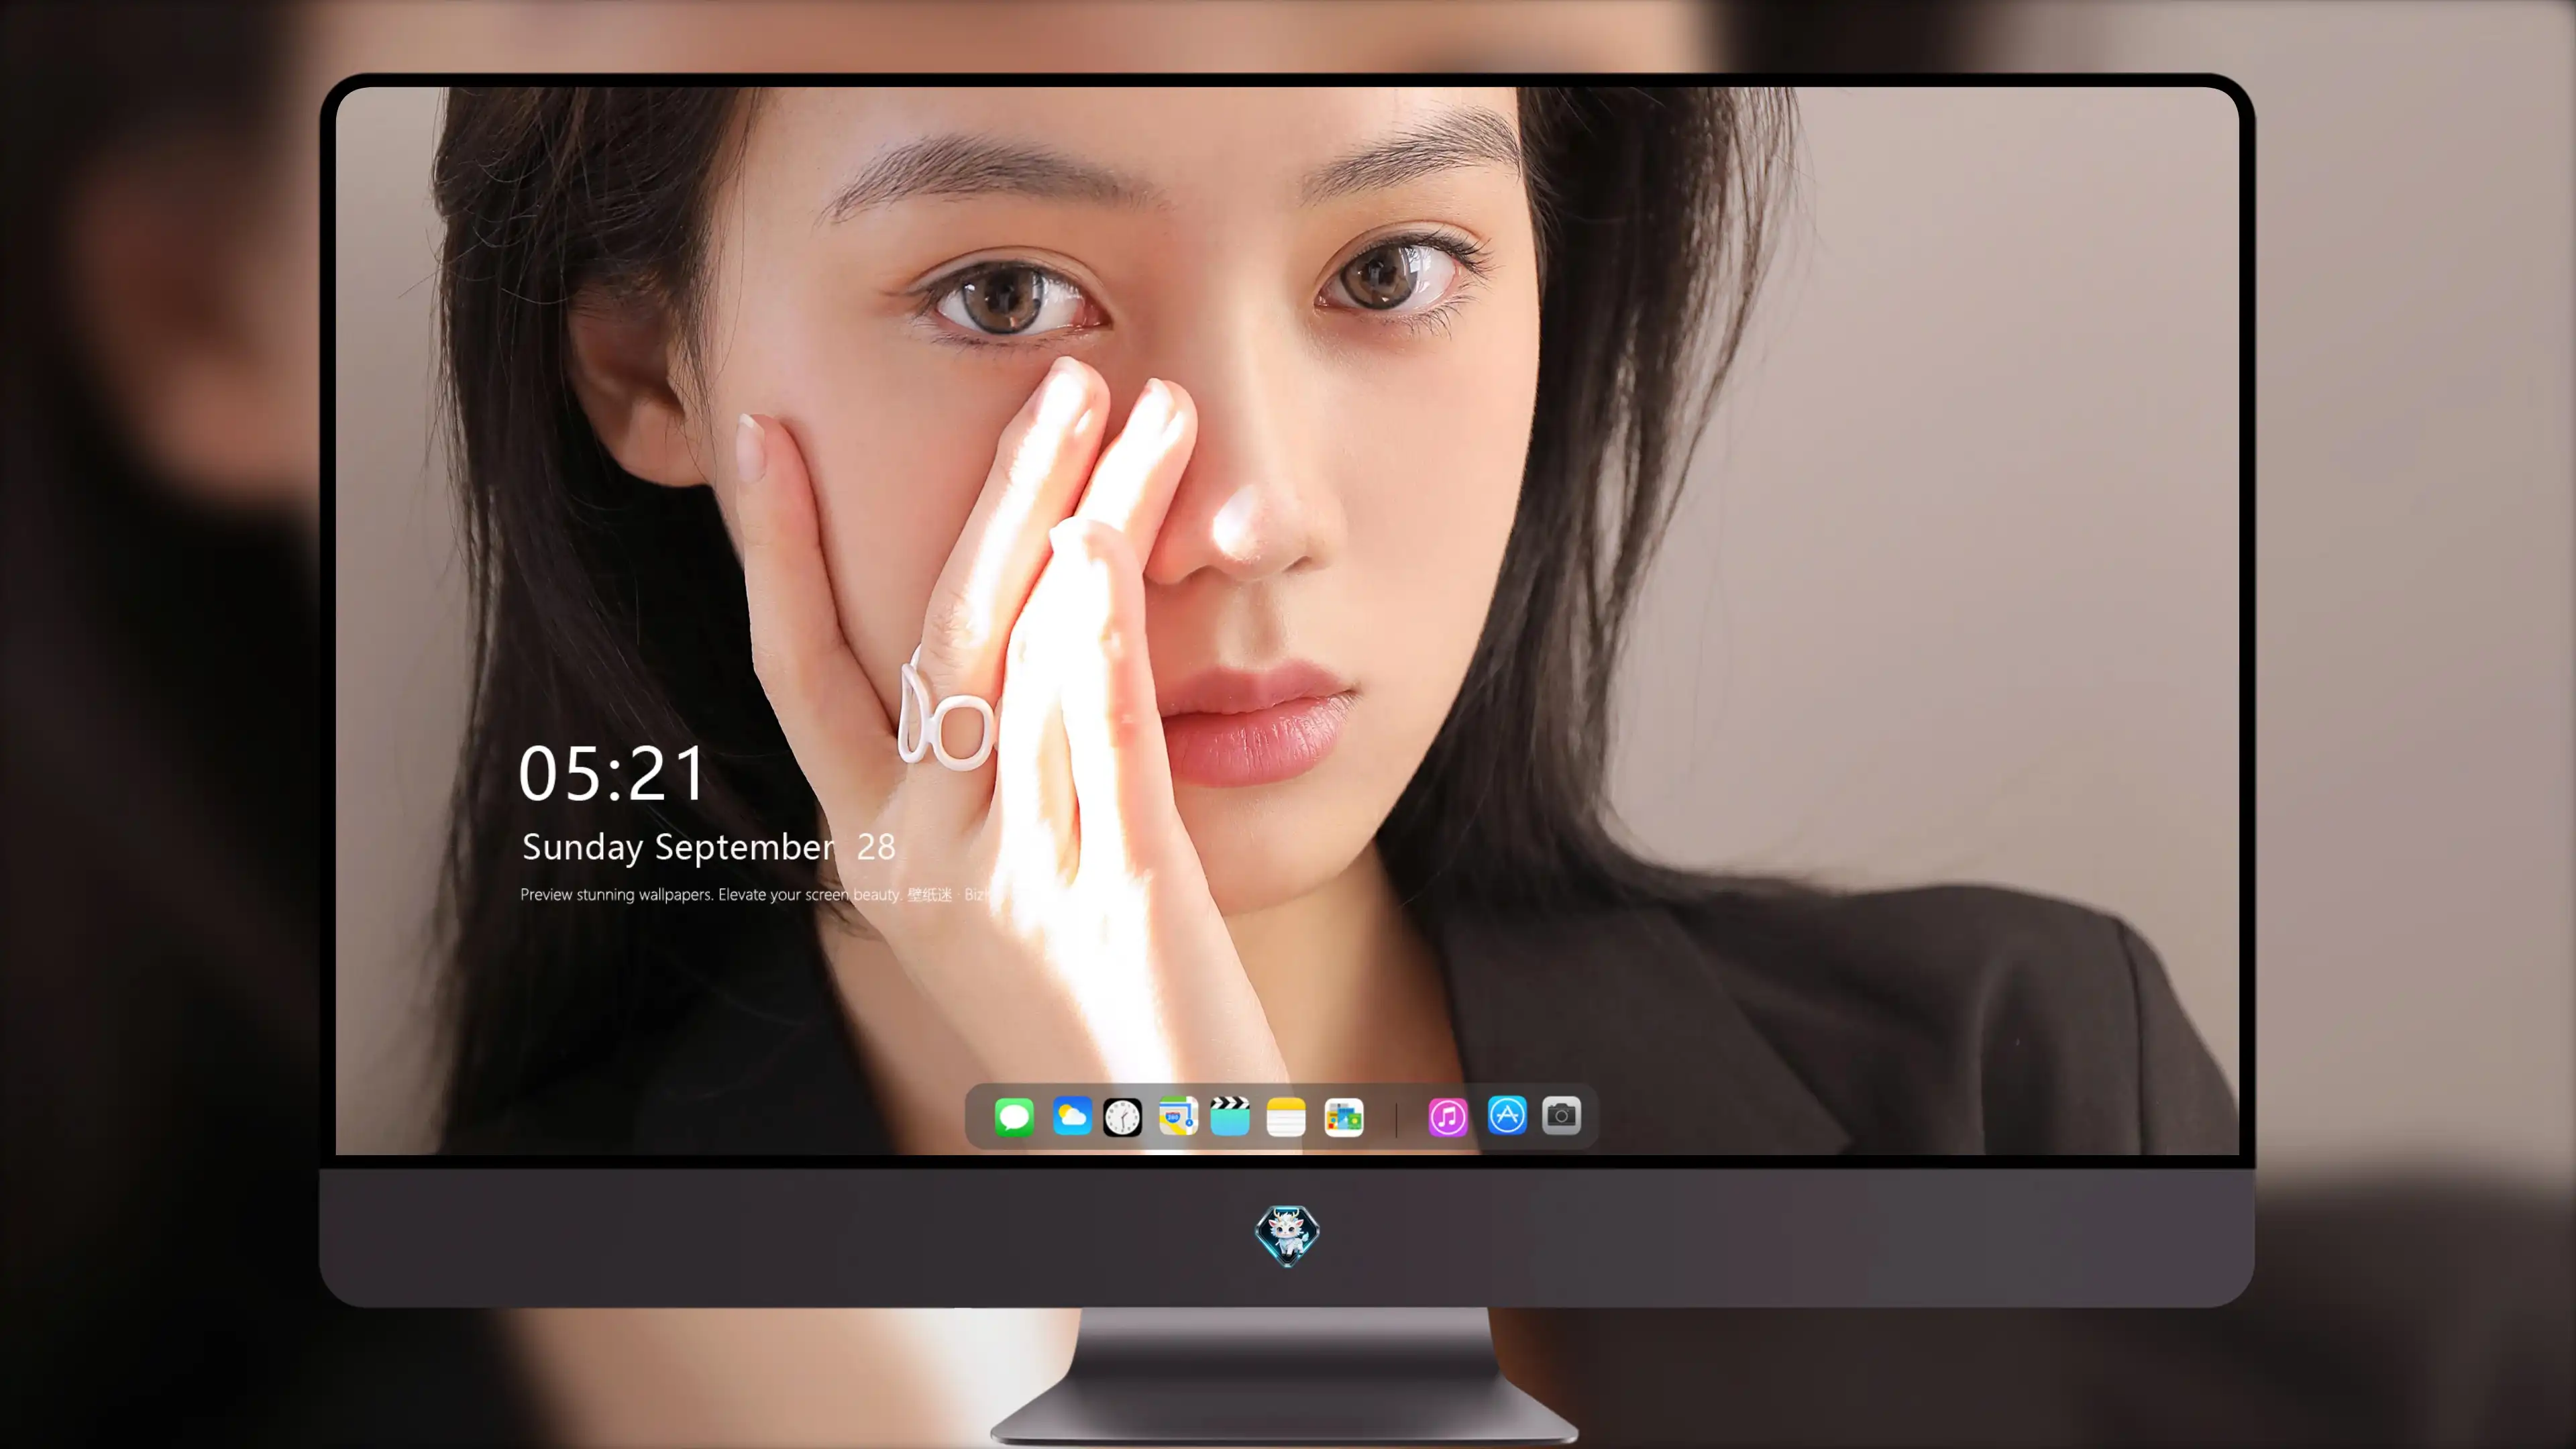Open the blue App Store icon

point(1507,1115)
